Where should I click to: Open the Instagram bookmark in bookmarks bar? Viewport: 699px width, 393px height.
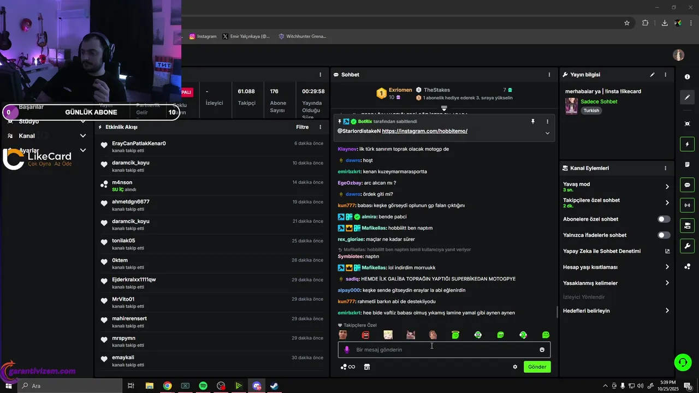(203, 37)
